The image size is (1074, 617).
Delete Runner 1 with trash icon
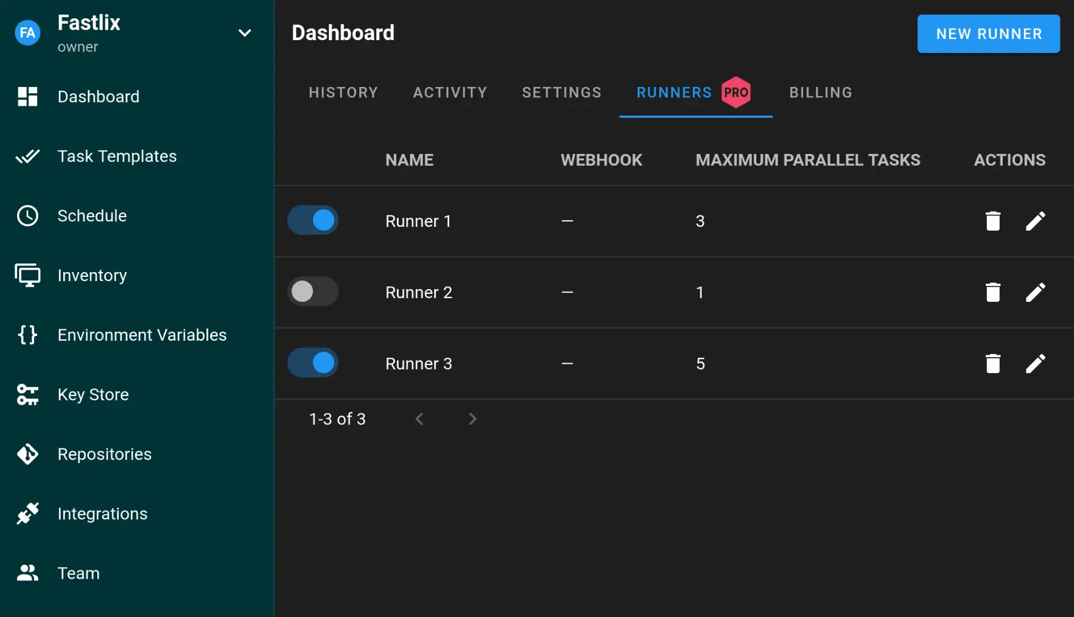(x=992, y=221)
